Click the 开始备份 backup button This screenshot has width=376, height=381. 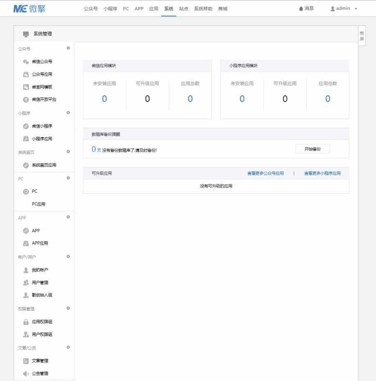[x=312, y=148]
